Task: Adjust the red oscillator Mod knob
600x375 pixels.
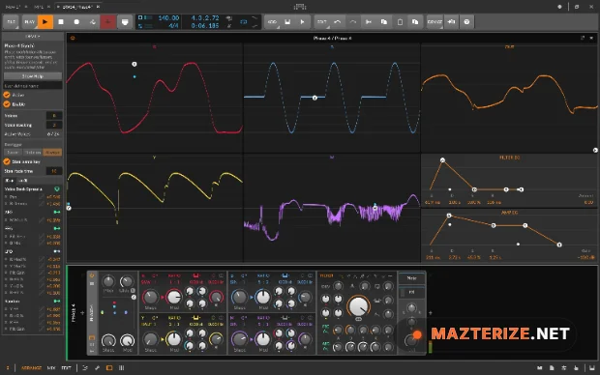Action: click(x=174, y=297)
